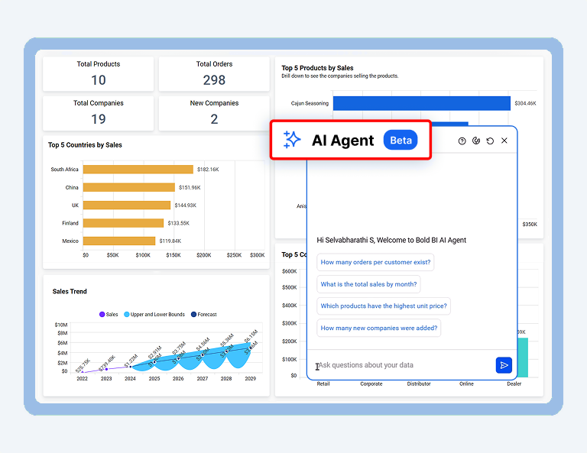Focus the 'Ask questions about your data' field

[x=403, y=365]
